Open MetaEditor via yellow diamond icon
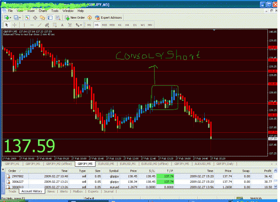 (90, 17)
